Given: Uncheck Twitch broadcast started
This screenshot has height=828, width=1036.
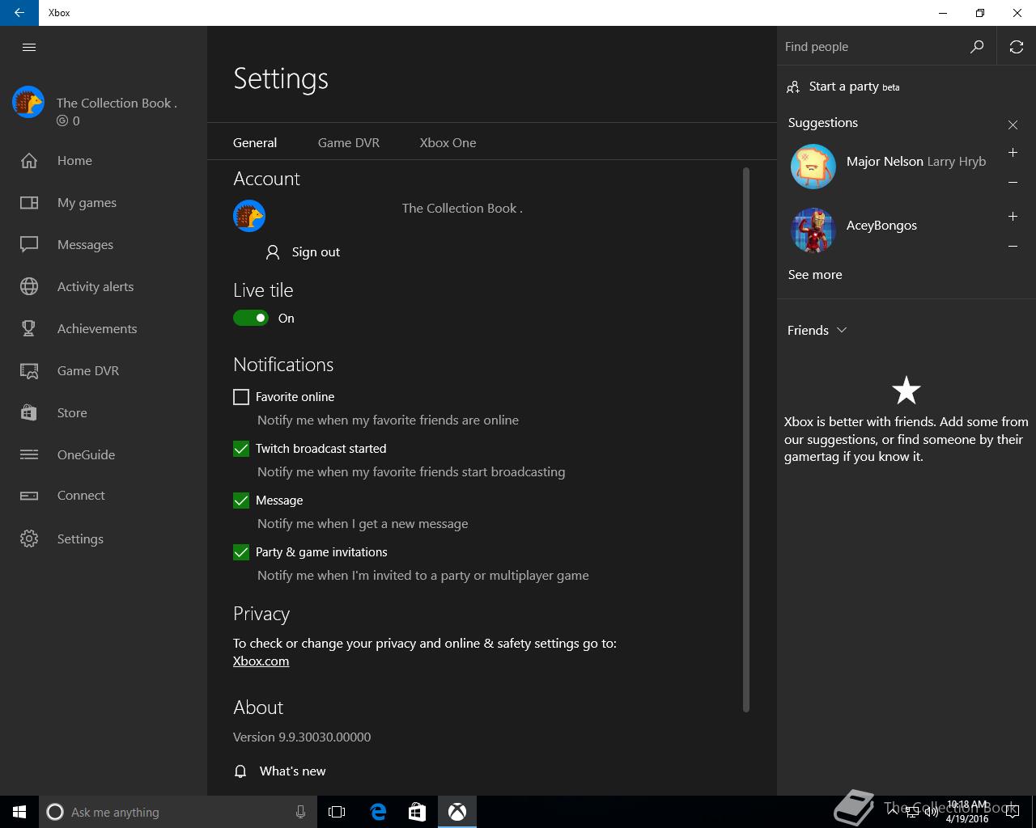Looking at the screenshot, I should click(241, 449).
